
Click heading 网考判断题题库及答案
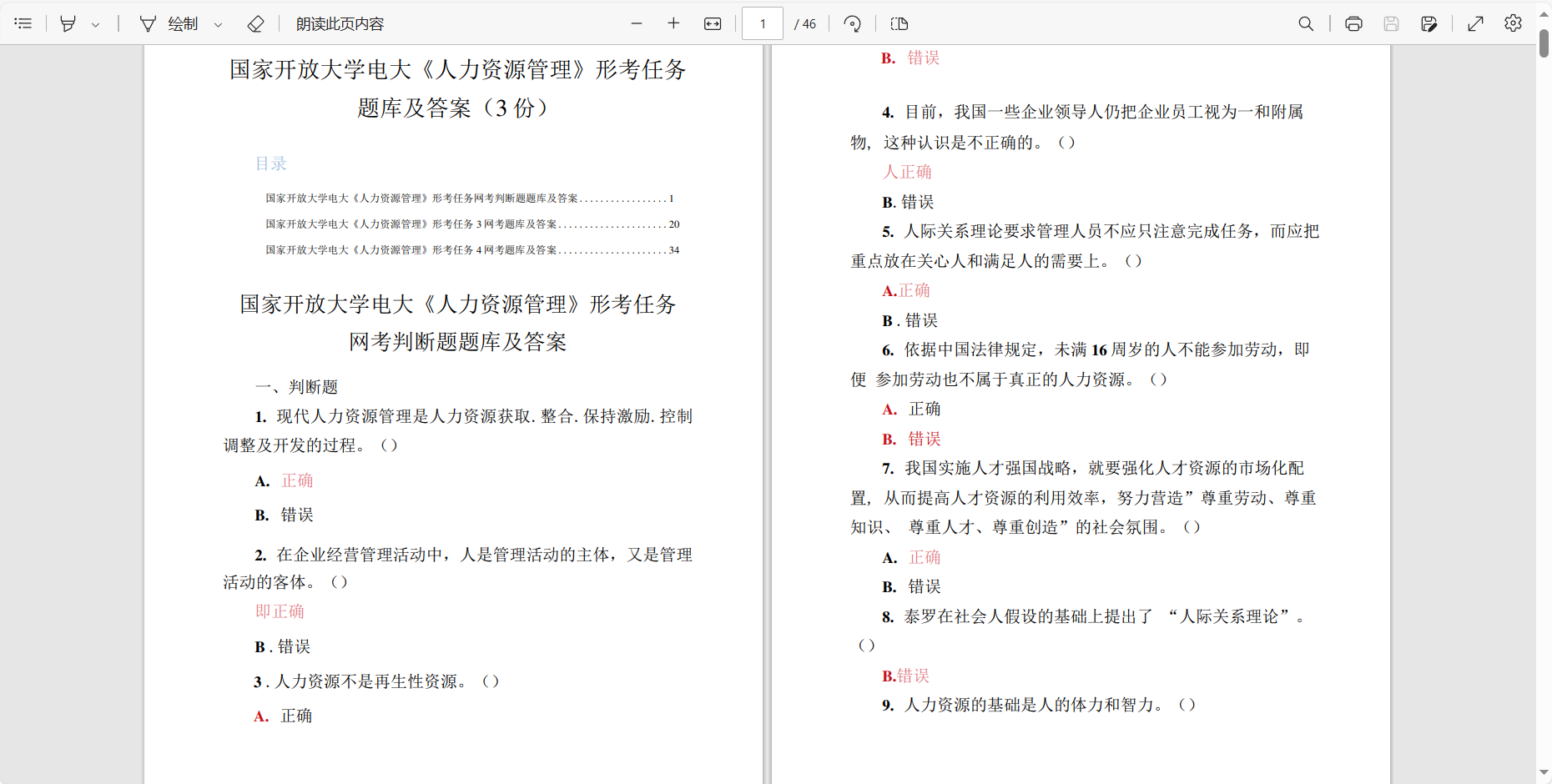[x=457, y=342]
